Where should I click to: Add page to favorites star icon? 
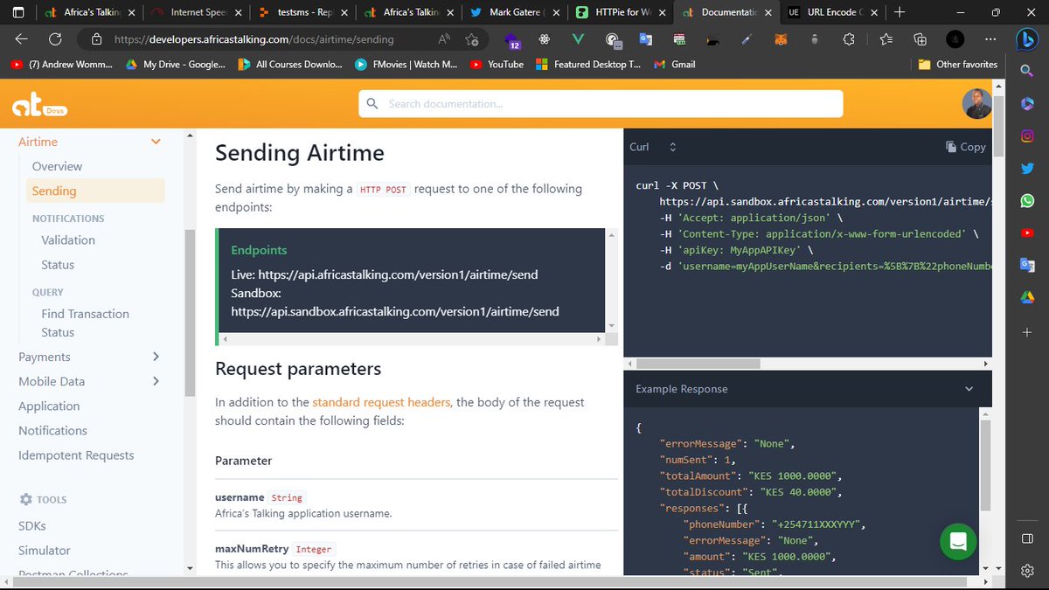(x=472, y=39)
